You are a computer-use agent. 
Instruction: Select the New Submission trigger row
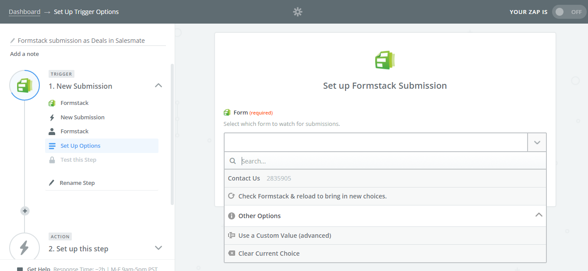[102, 117]
